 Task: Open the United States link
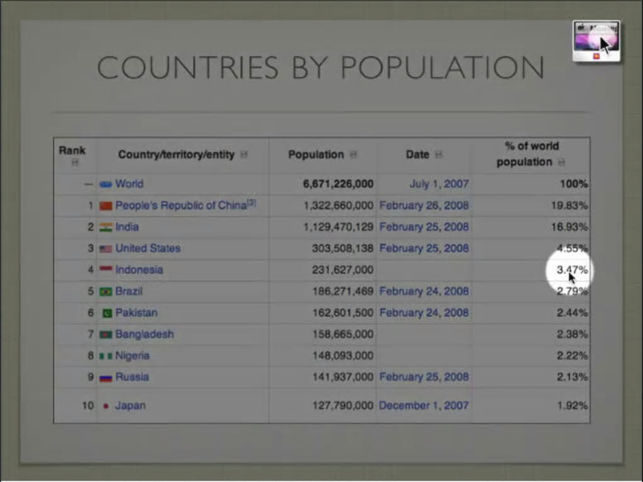click(x=148, y=248)
